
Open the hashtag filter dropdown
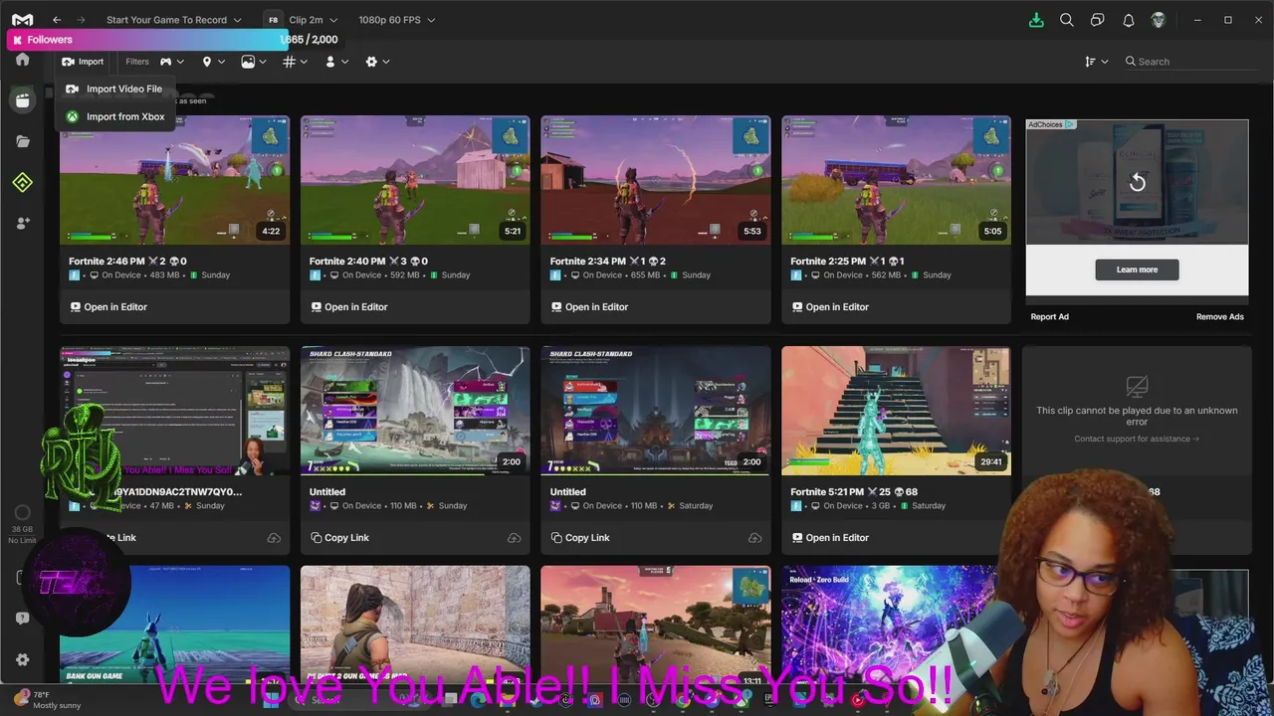[x=296, y=62]
